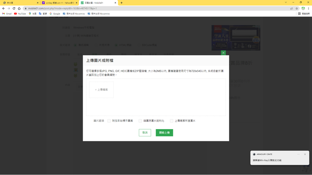Open the YouTube bookmark
This screenshot has width=312, height=175.
point(20,14)
